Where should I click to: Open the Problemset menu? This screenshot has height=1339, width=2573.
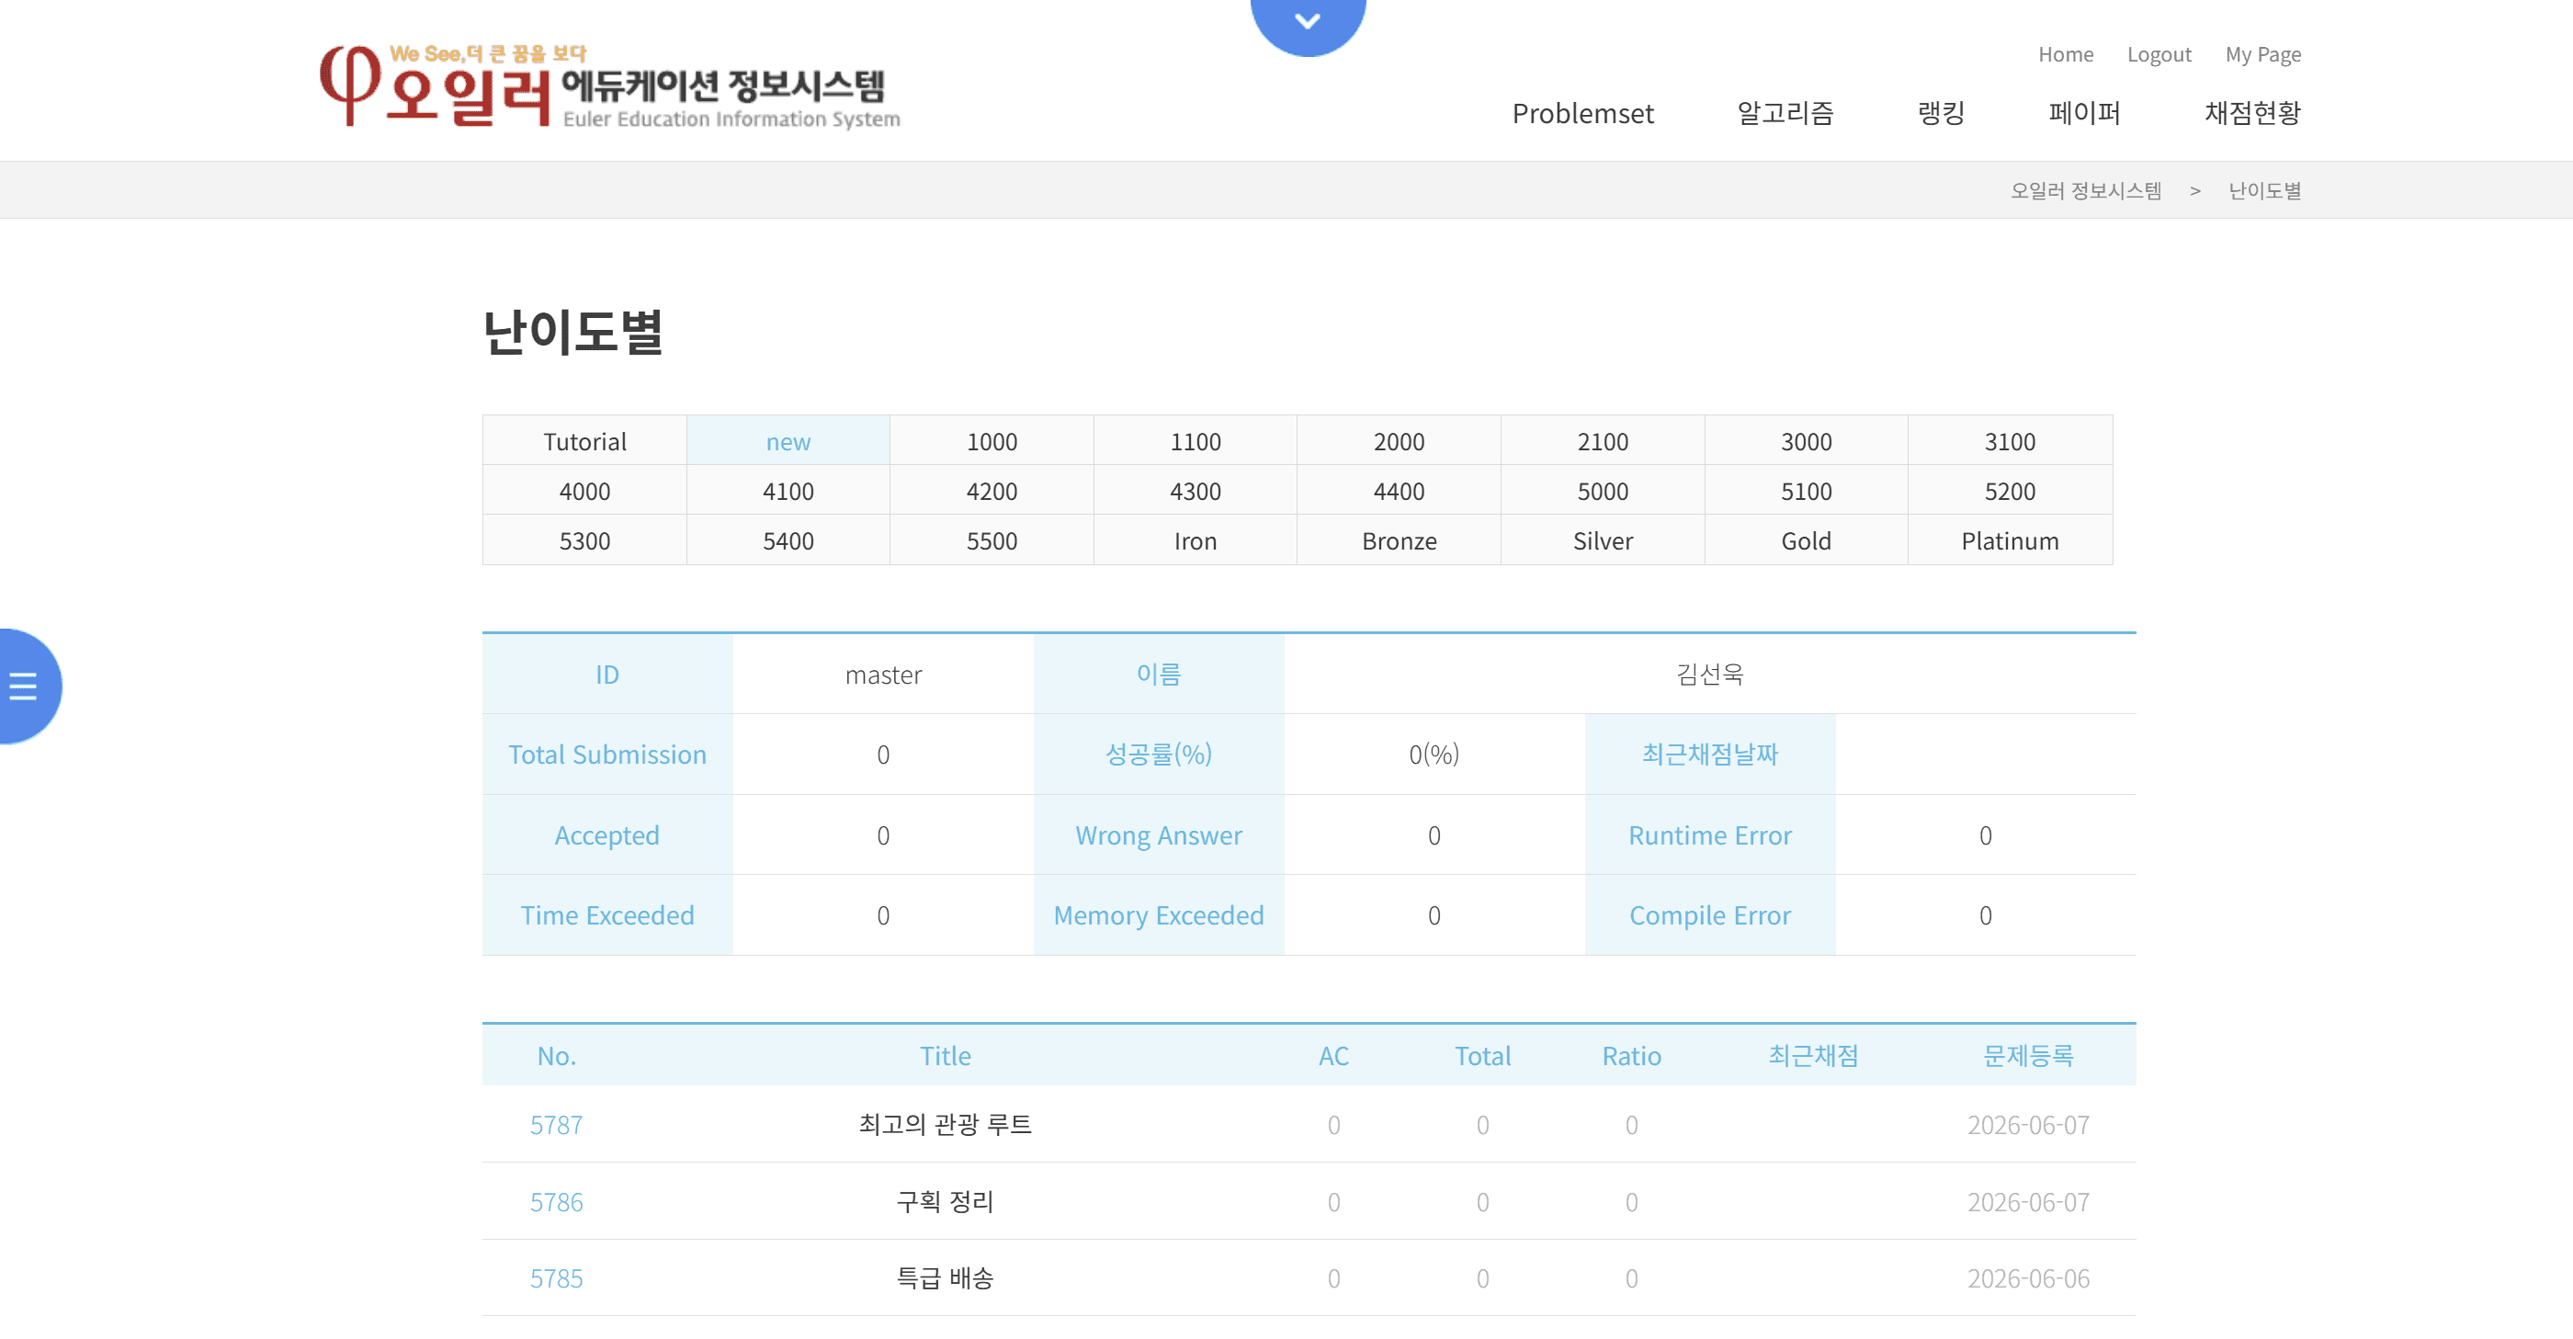click(x=1582, y=113)
